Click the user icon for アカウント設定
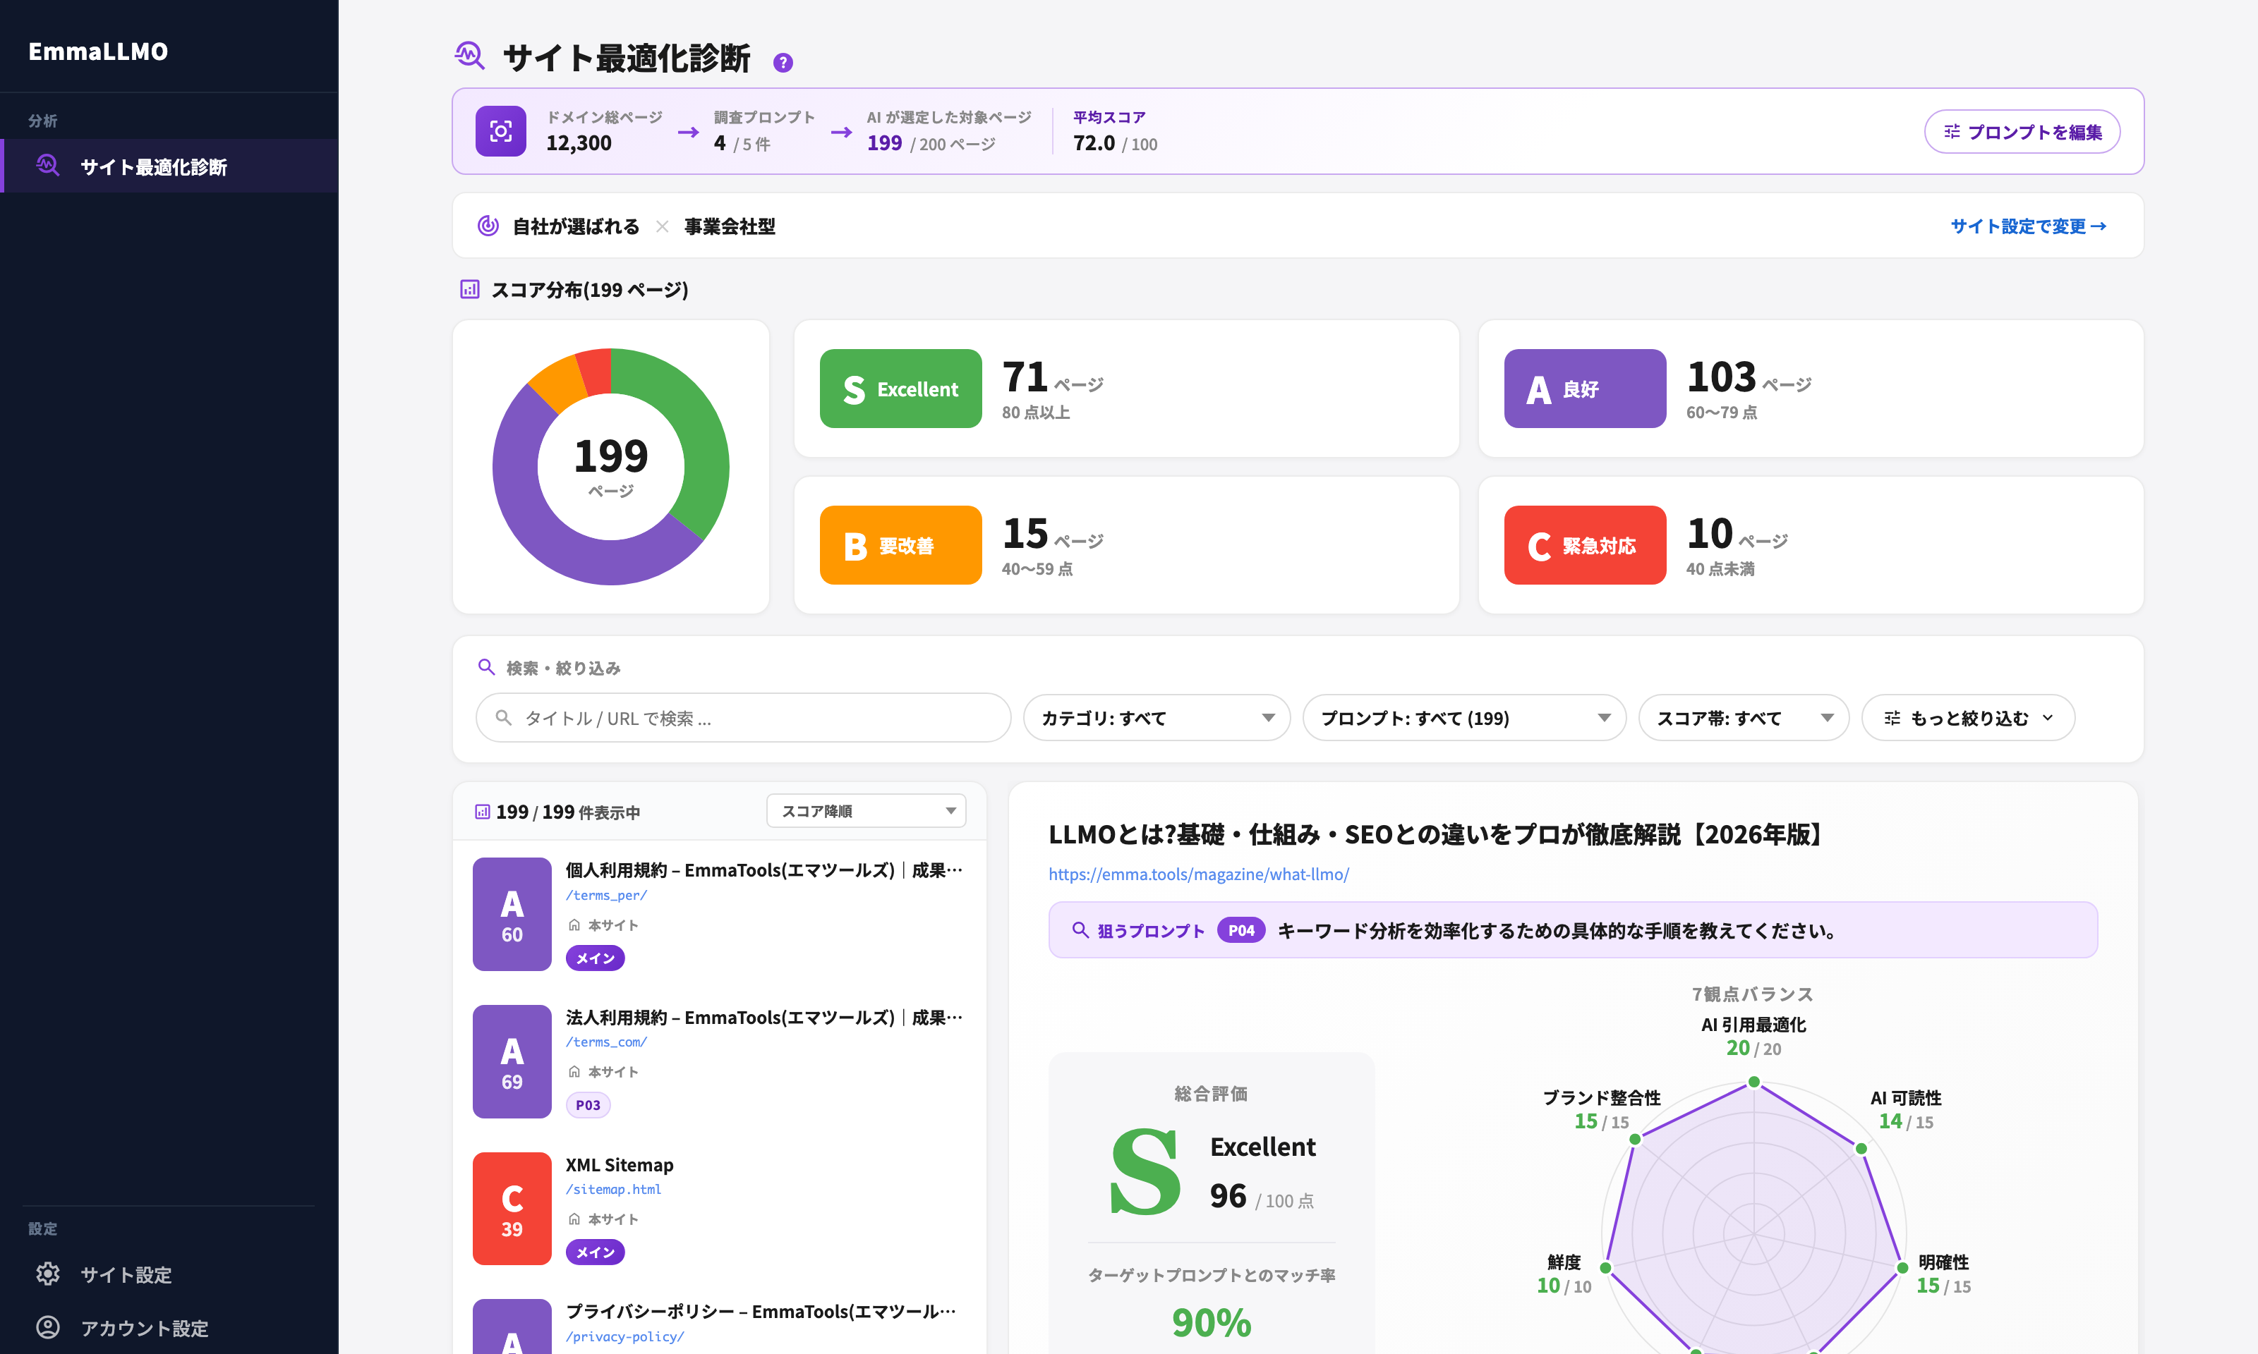2258x1354 pixels. (47, 1326)
